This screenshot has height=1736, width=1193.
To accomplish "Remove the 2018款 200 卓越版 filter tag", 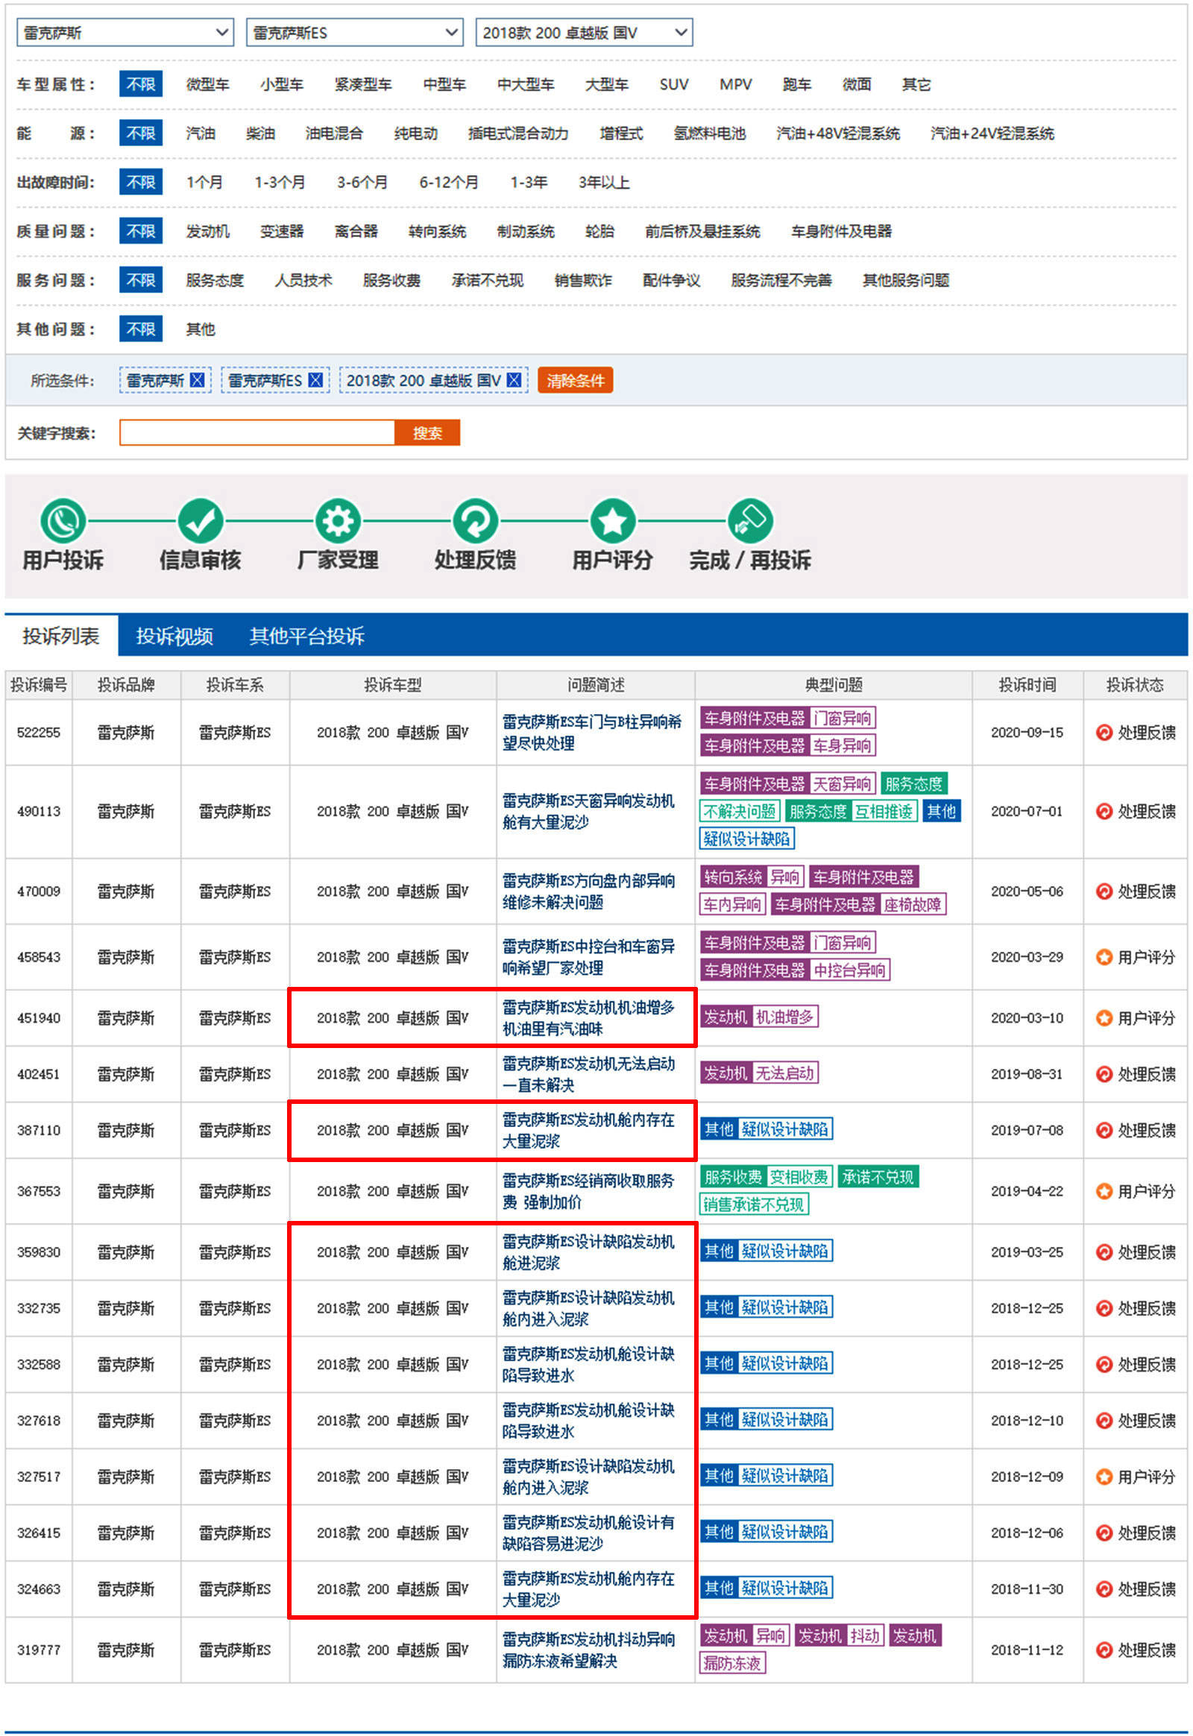I will pos(514,380).
